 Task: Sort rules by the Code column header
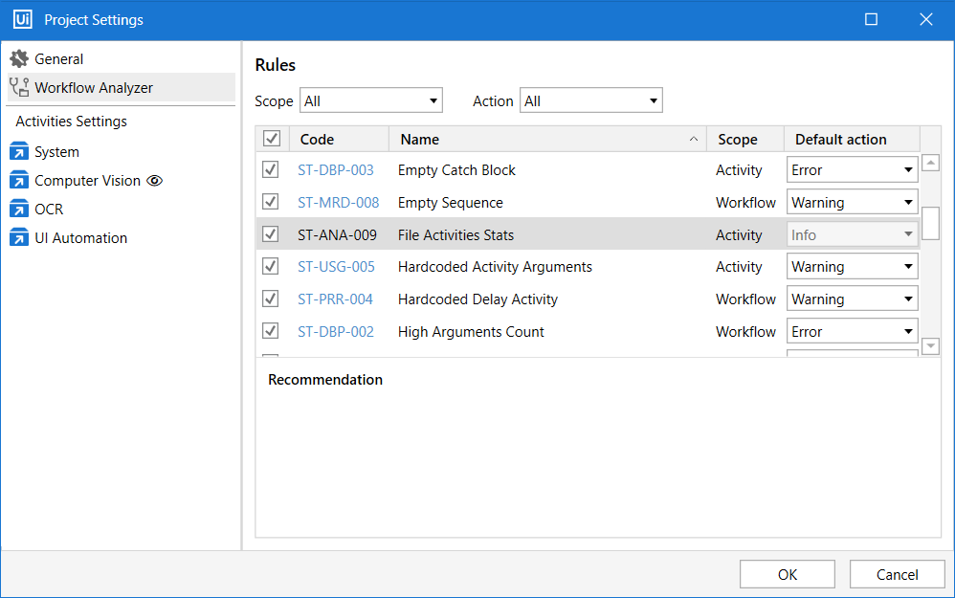tap(339, 140)
